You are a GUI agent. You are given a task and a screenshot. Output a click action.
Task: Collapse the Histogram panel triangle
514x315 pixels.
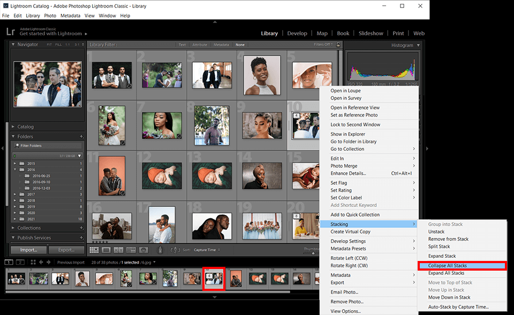(x=418, y=45)
